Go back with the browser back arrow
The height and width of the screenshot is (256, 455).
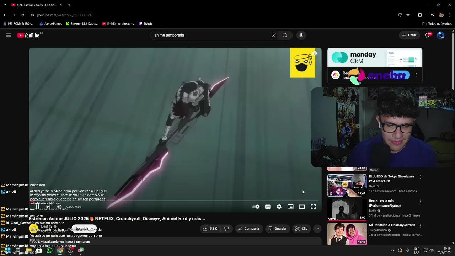[x=5, y=15]
